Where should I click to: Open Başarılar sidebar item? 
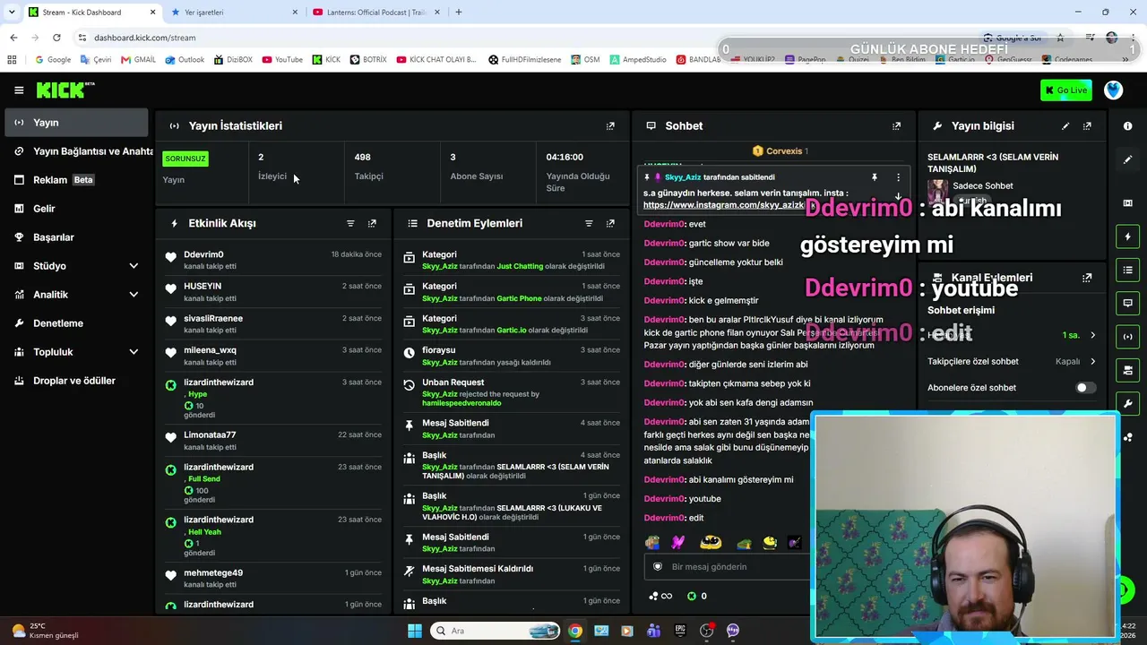click(76, 237)
